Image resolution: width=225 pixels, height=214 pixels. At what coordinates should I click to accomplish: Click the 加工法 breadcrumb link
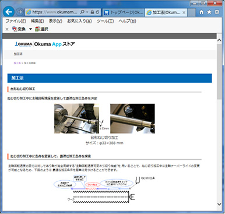pos(17,63)
